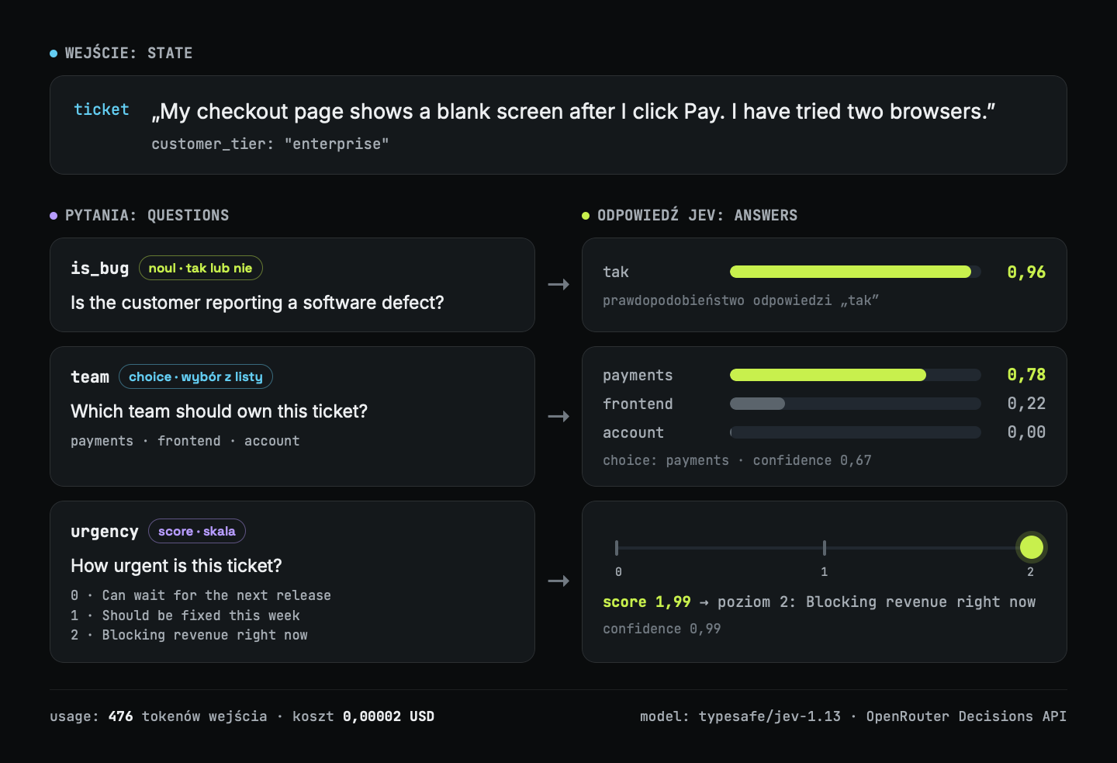Click the arrow next to team question

pyautogui.click(x=558, y=417)
